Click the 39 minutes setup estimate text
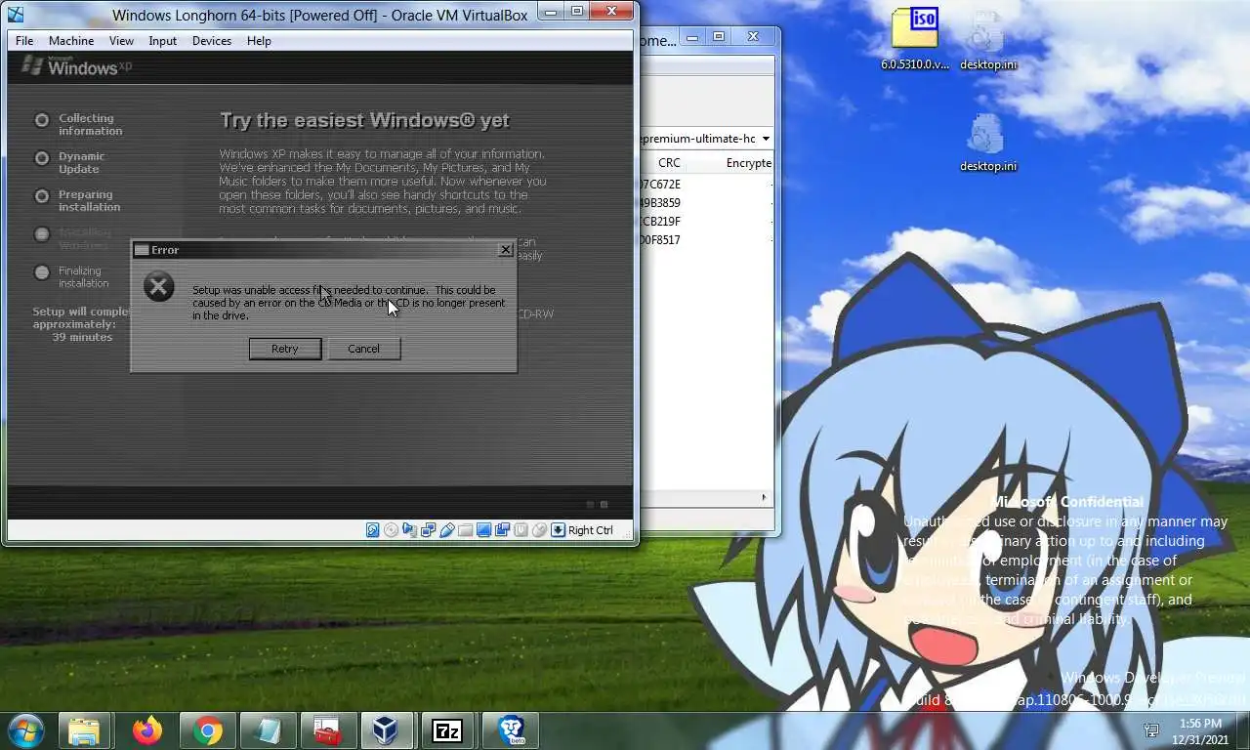The width and height of the screenshot is (1250, 750). 82,337
